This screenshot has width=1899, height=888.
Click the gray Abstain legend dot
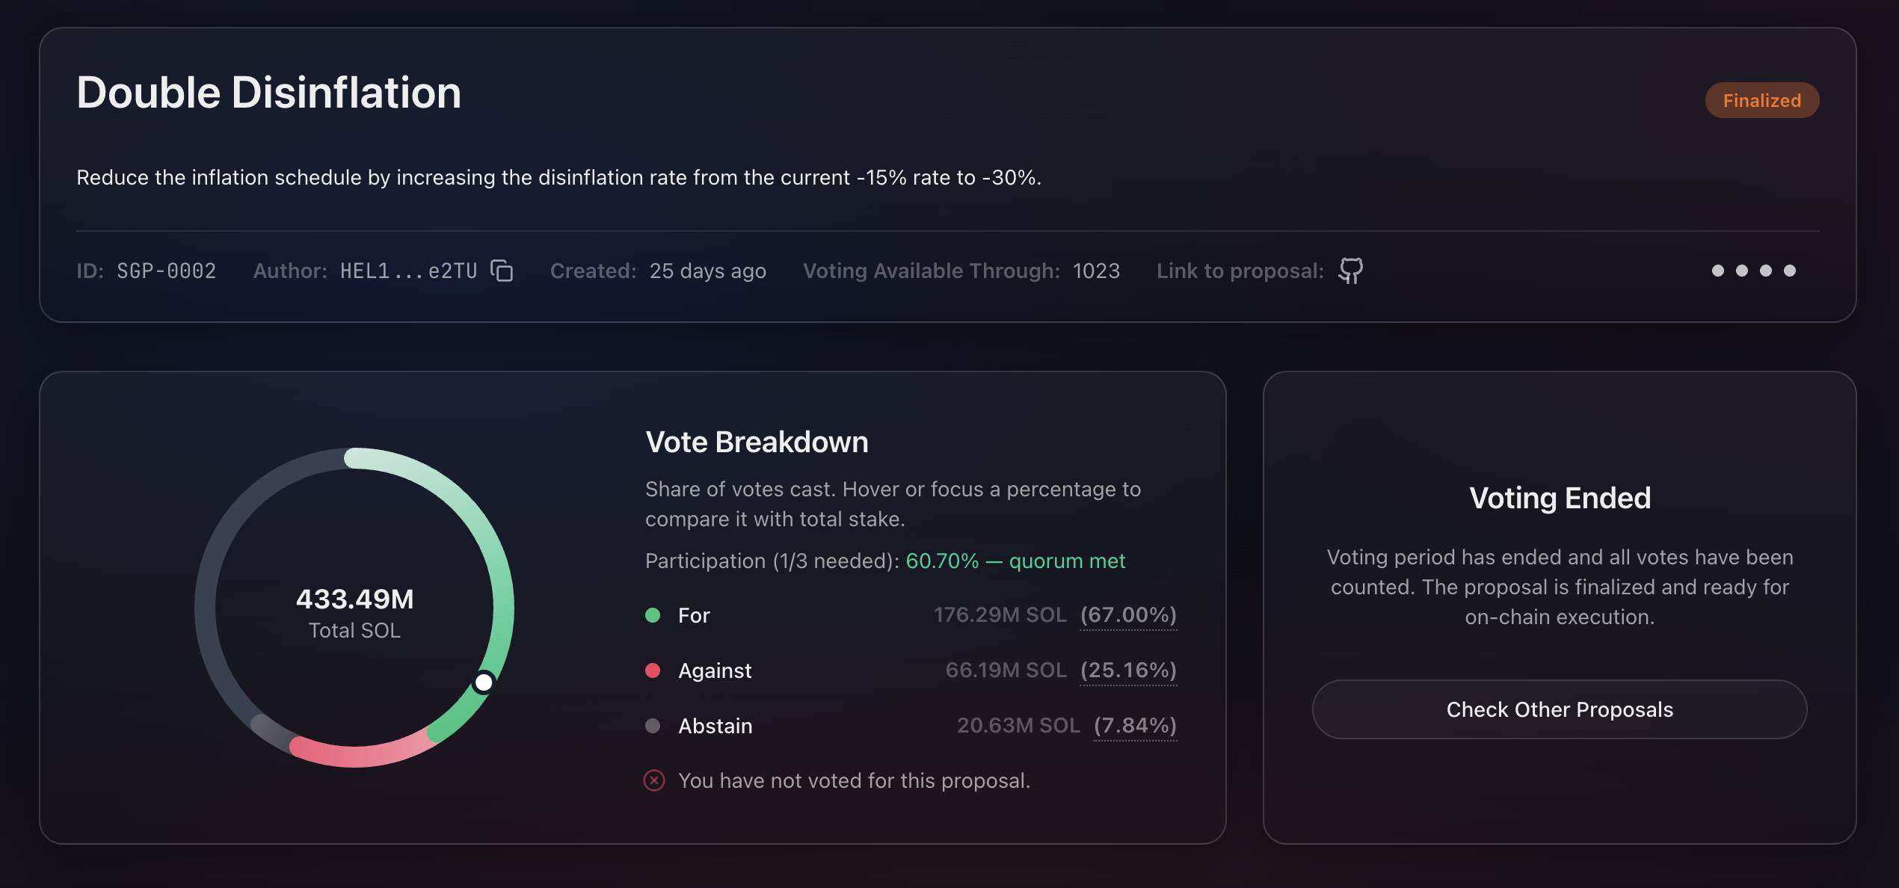tap(653, 726)
